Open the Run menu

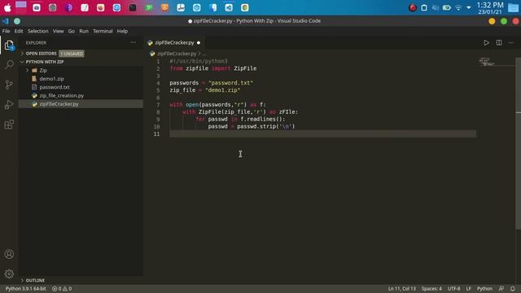[x=84, y=31]
